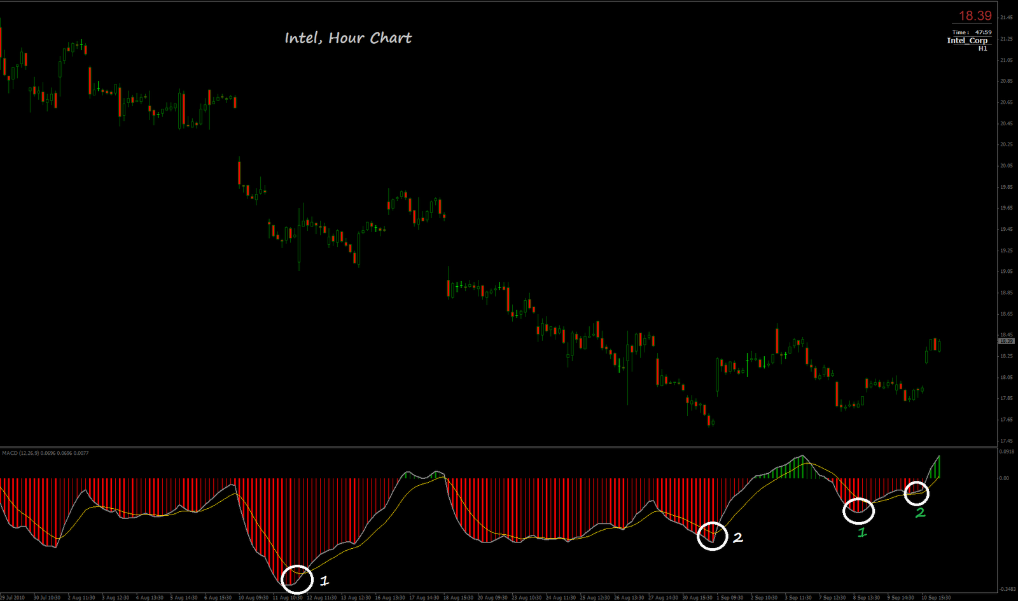Select the '4 Aug 13:30' time axis label

(150, 598)
